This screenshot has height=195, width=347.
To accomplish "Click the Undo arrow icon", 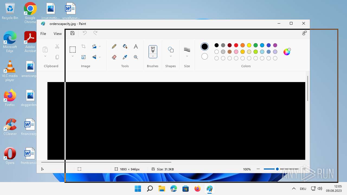I will point(85,33).
